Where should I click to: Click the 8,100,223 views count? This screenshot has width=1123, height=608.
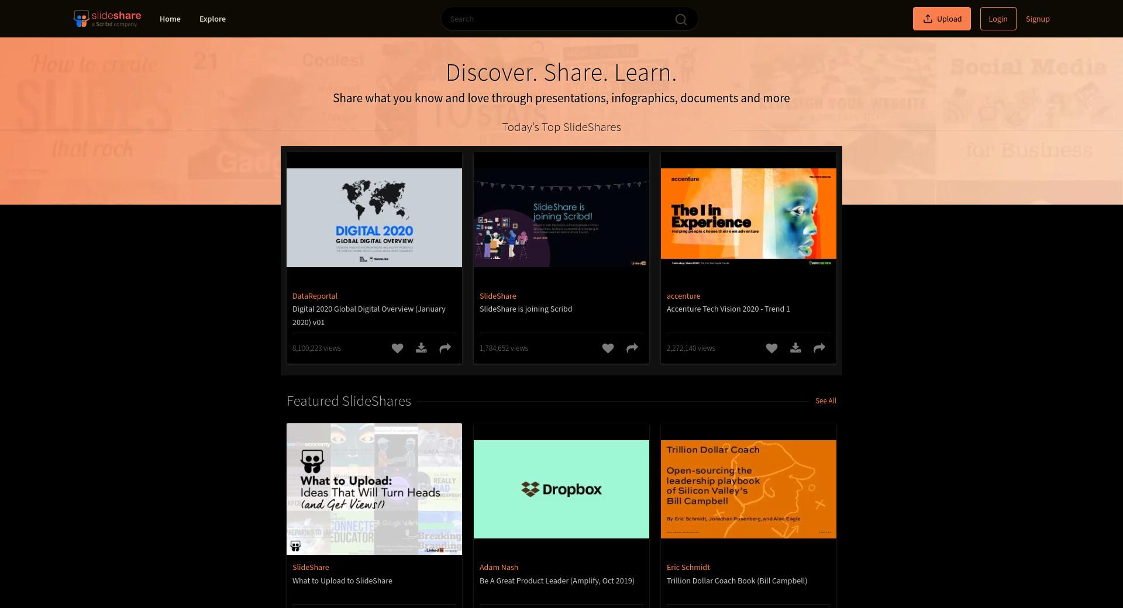click(x=316, y=348)
